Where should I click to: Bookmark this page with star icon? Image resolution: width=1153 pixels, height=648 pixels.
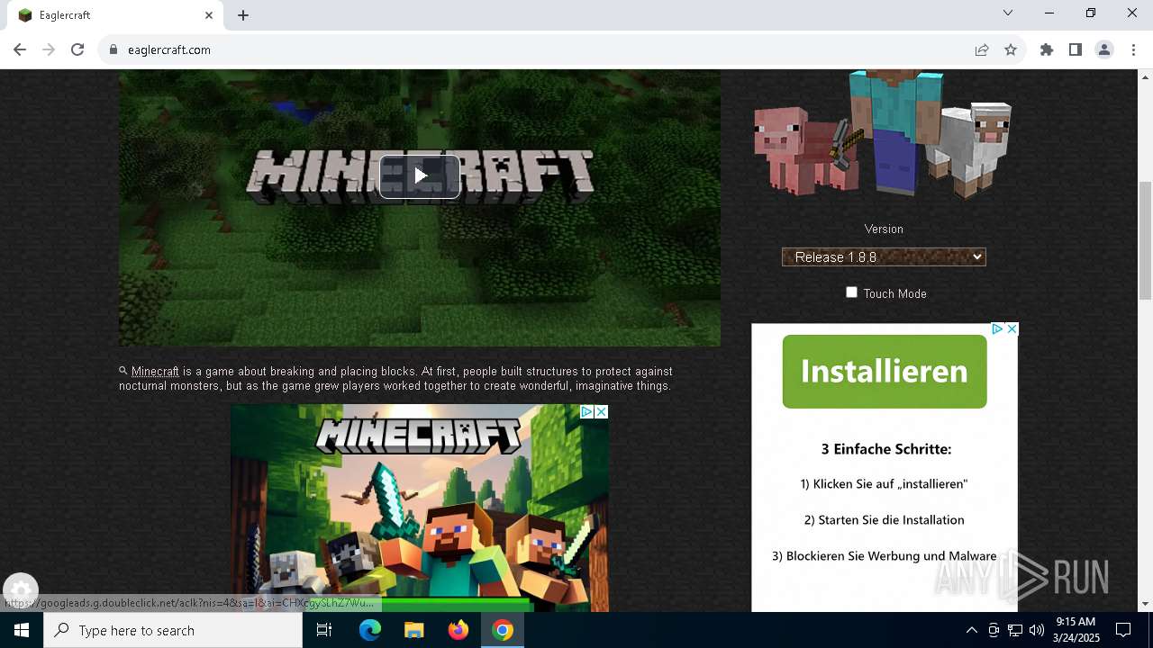coord(1011,49)
